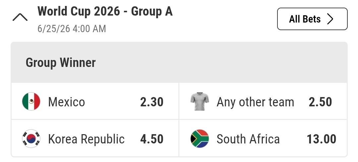Collapse the World Cup 2026 Group A section
358x162 pixels.
coord(20,18)
